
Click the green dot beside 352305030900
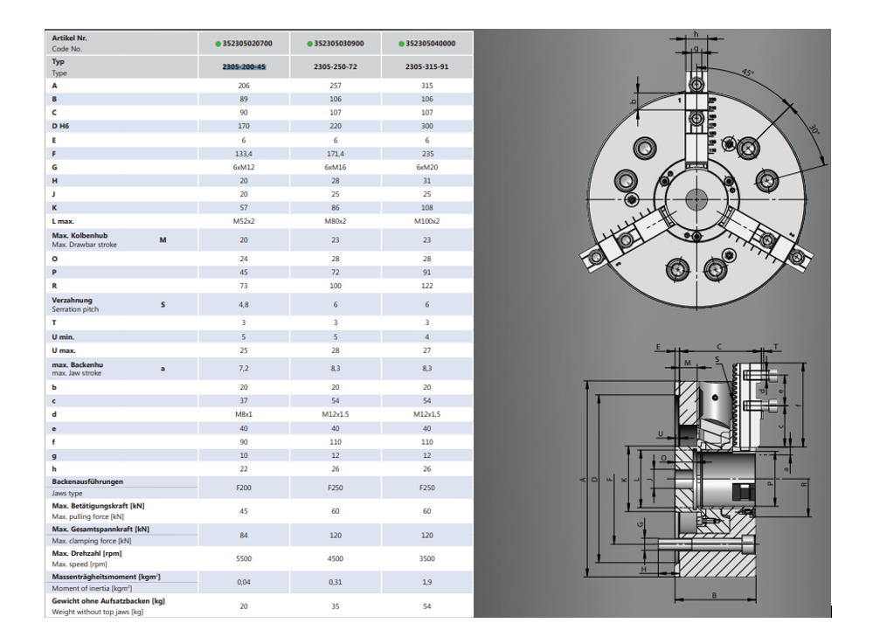309,43
